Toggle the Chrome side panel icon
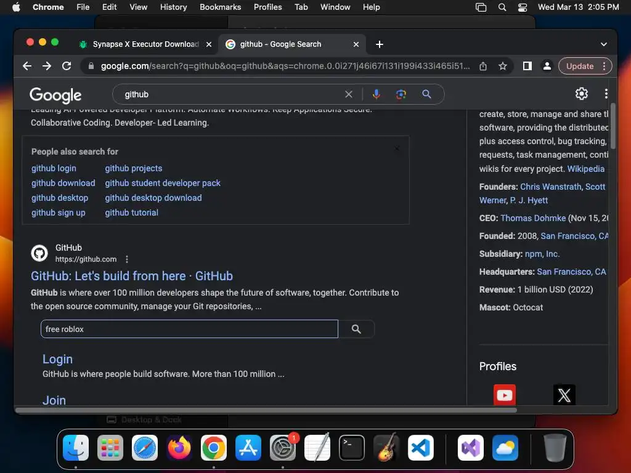631x473 pixels. click(x=527, y=66)
